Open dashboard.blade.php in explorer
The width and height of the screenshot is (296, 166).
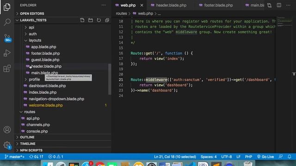click(62, 86)
